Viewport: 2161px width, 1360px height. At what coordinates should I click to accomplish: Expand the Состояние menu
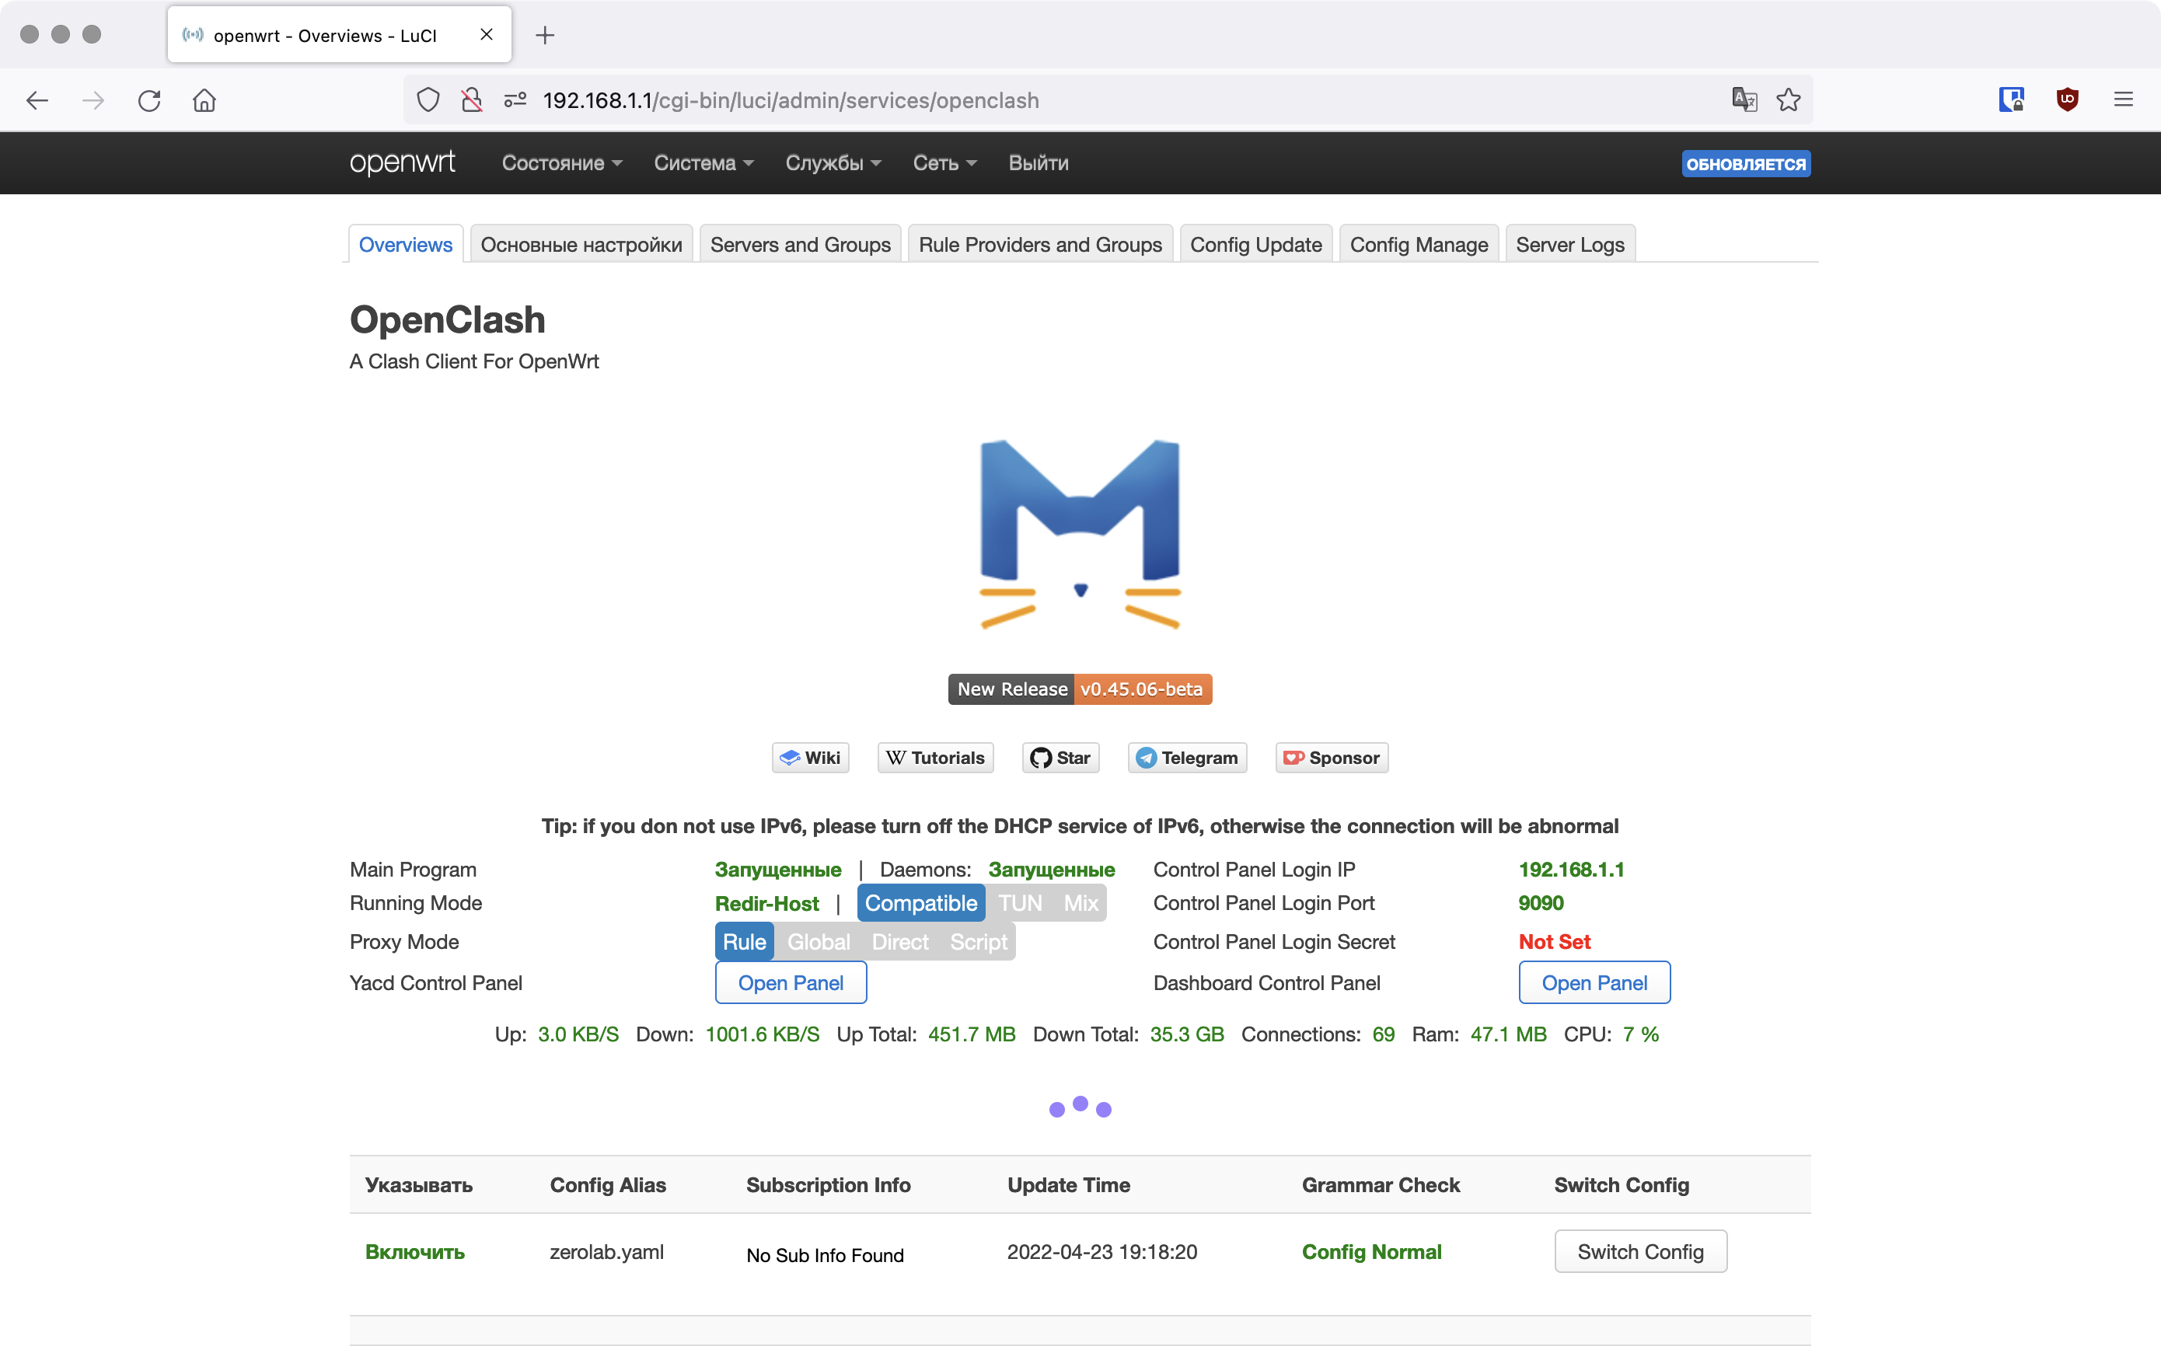click(562, 162)
